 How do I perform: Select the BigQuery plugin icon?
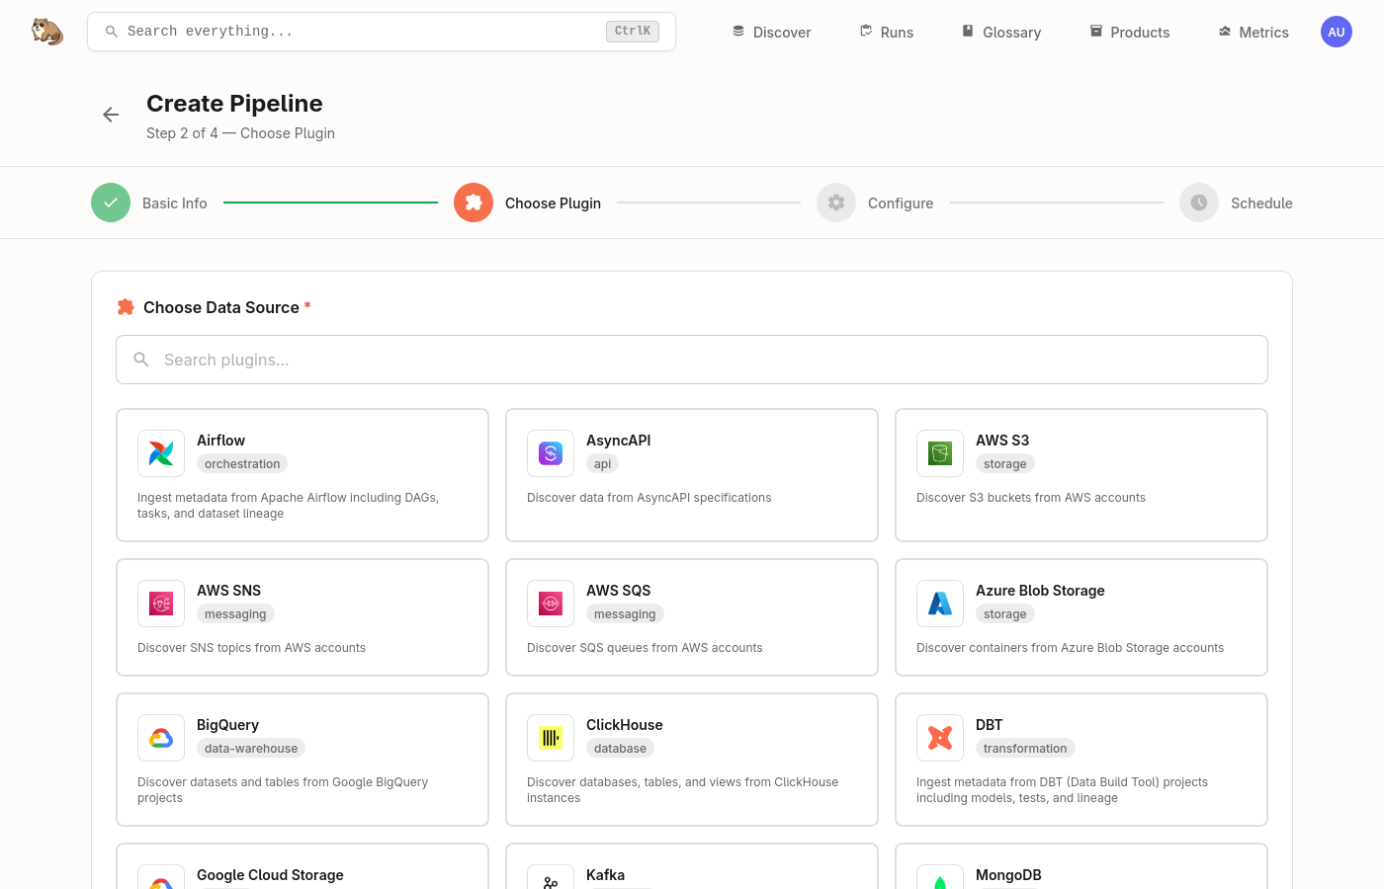[x=160, y=737]
